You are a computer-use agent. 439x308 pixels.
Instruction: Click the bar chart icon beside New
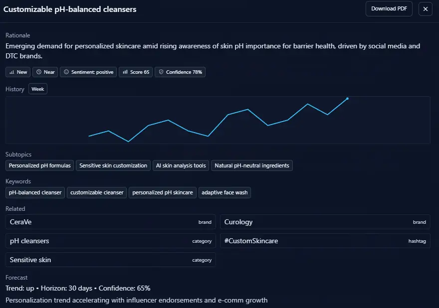(12, 72)
